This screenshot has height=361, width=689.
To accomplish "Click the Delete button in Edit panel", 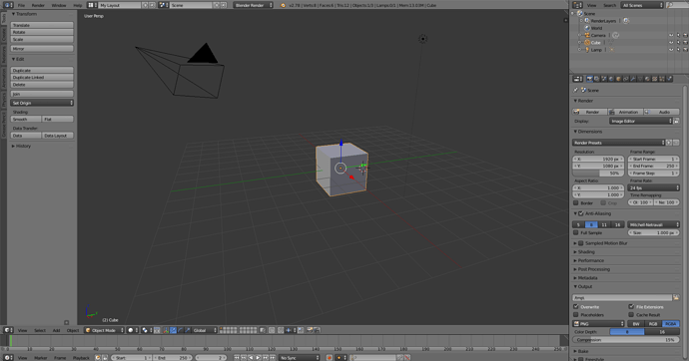I will tap(42, 84).
